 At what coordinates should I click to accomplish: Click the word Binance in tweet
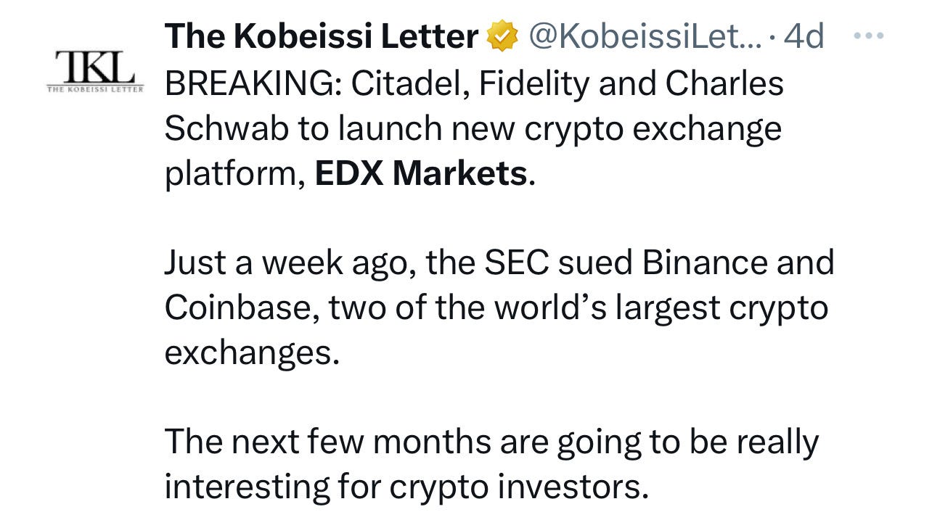698,263
